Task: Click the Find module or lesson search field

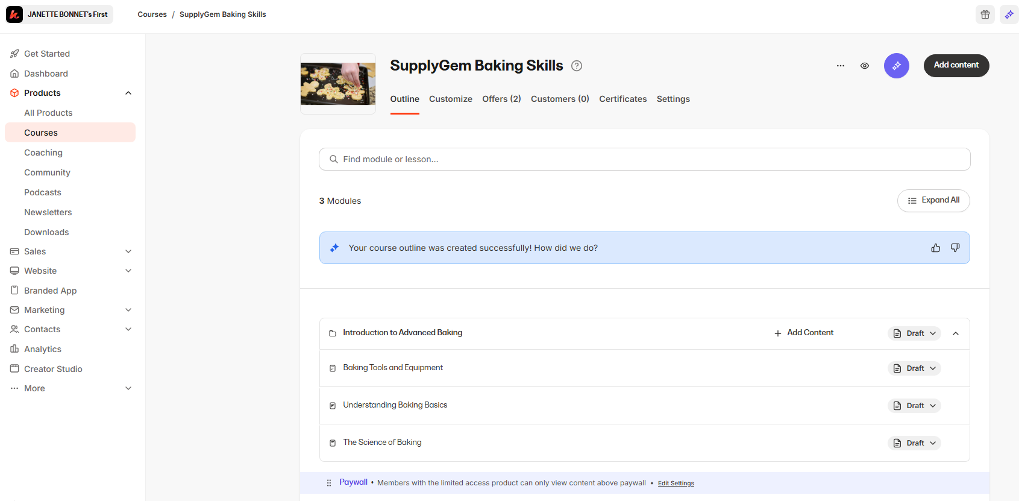Action: [x=644, y=159]
